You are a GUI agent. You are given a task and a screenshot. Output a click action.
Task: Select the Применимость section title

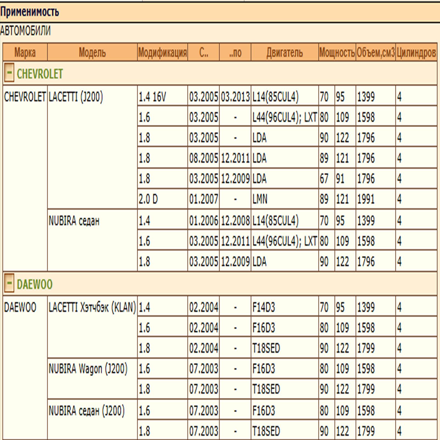pyautogui.click(x=29, y=12)
